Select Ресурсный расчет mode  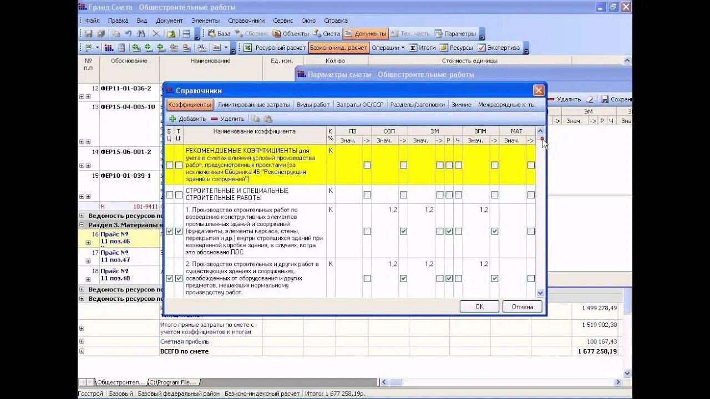(275, 48)
